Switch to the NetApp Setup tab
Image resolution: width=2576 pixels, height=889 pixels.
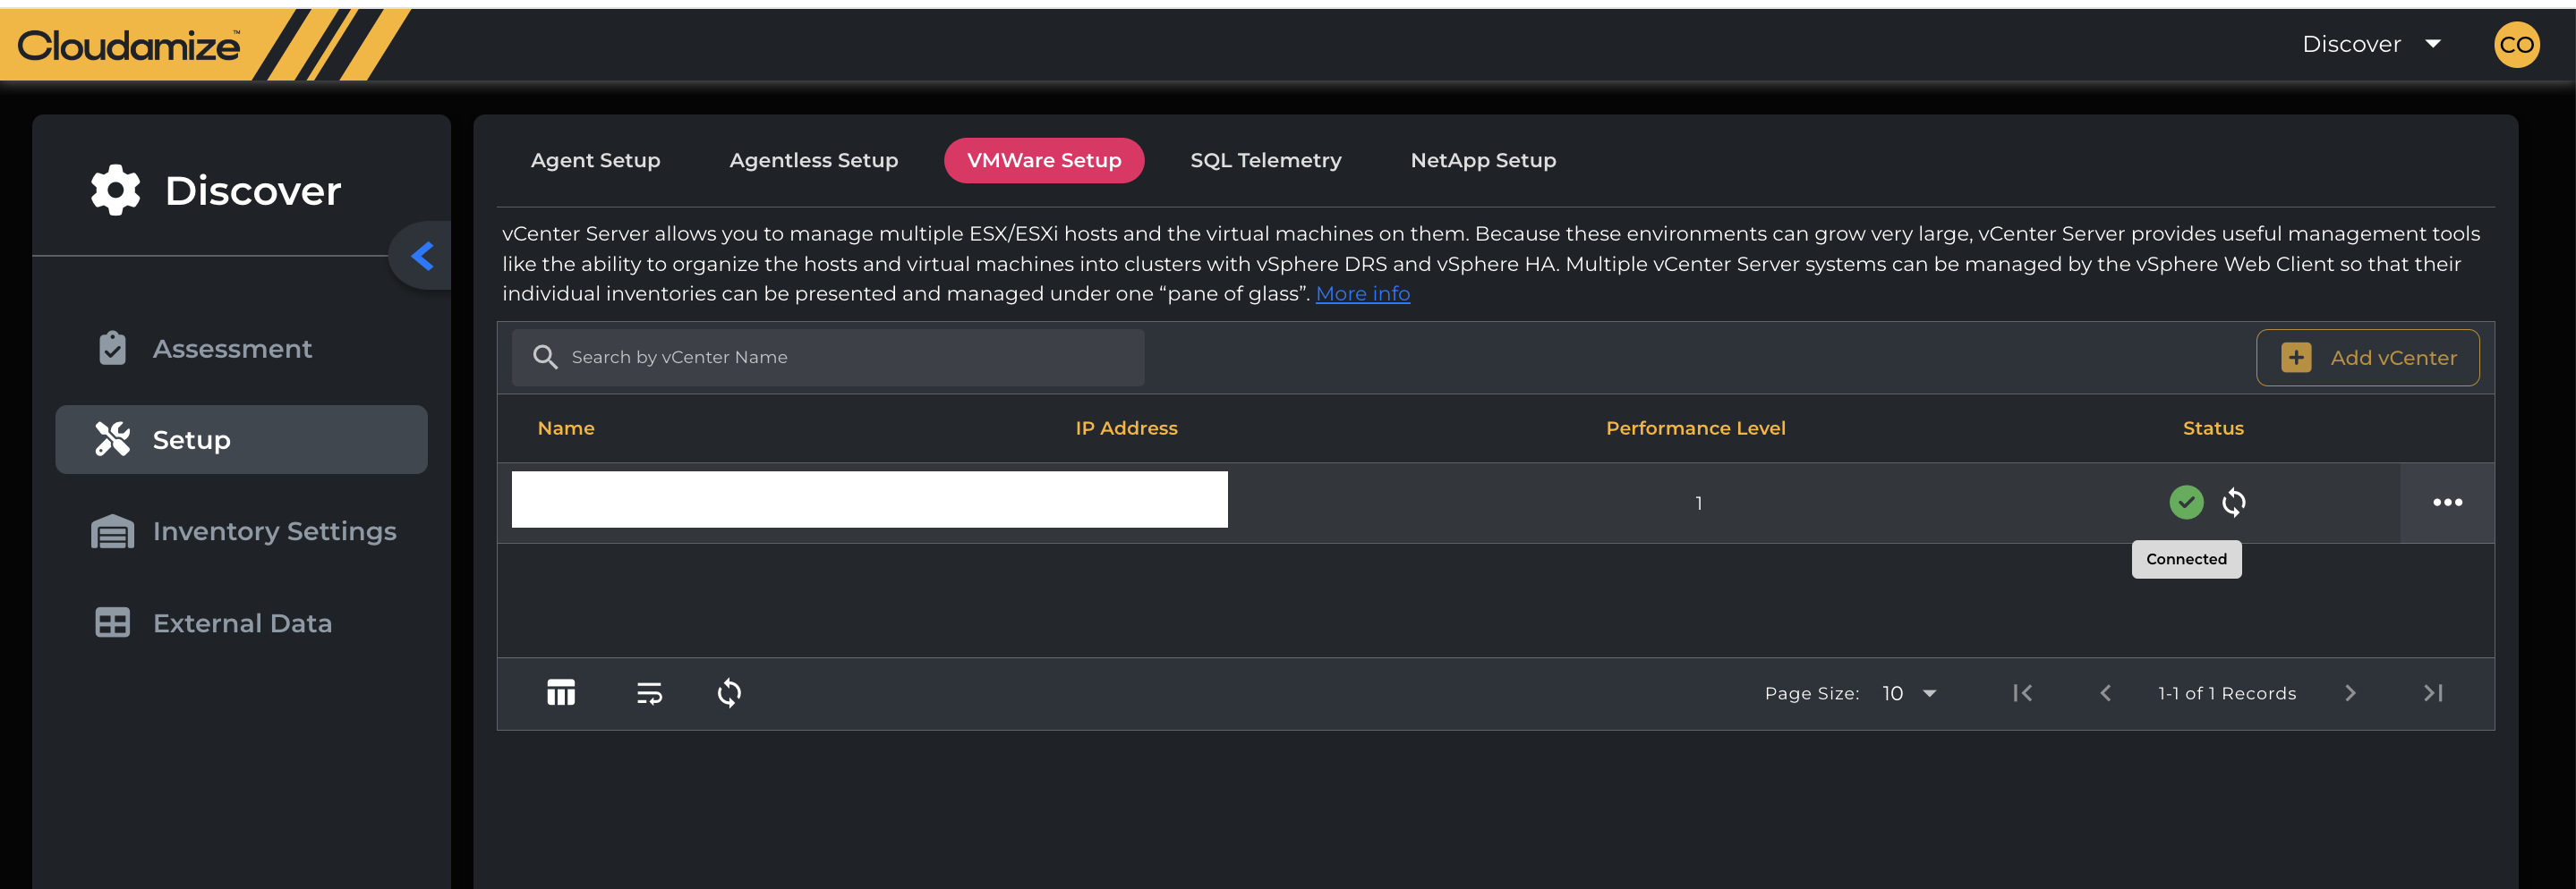click(1483, 161)
